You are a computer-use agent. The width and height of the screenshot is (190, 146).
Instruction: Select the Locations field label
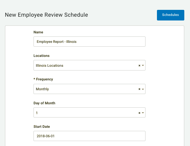(41, 56)
